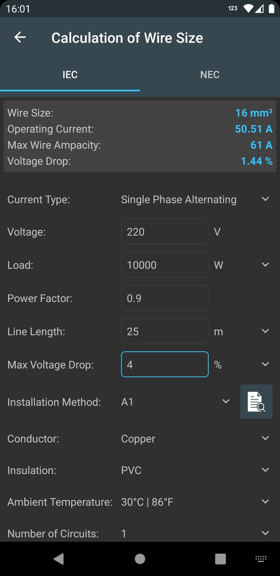Click the Max Voltage Drop field
280x576 pixels.
(x=164, y=364)
